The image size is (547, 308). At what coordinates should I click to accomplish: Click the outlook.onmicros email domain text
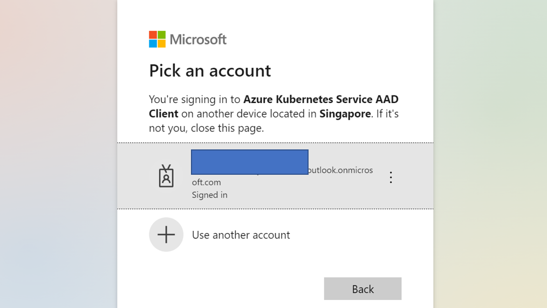coord(340,170)
